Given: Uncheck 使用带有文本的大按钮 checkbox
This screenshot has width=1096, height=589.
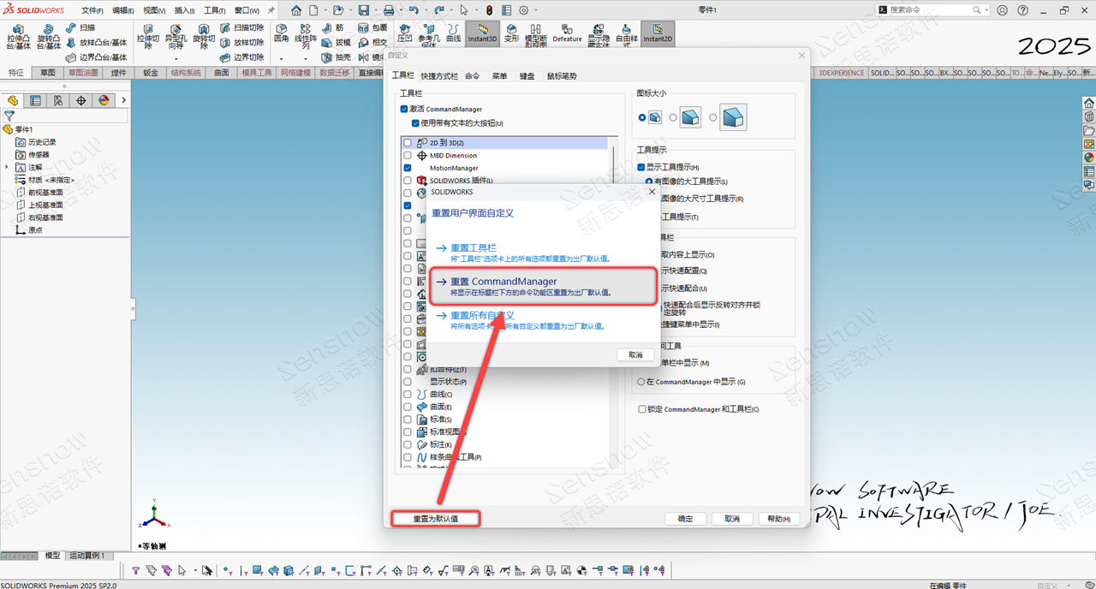Looking at the screenshot, I should click(416, 123).
